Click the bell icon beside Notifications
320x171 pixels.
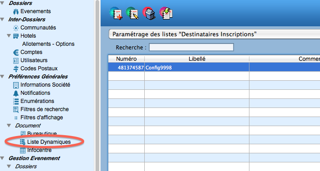click(16, 93)
